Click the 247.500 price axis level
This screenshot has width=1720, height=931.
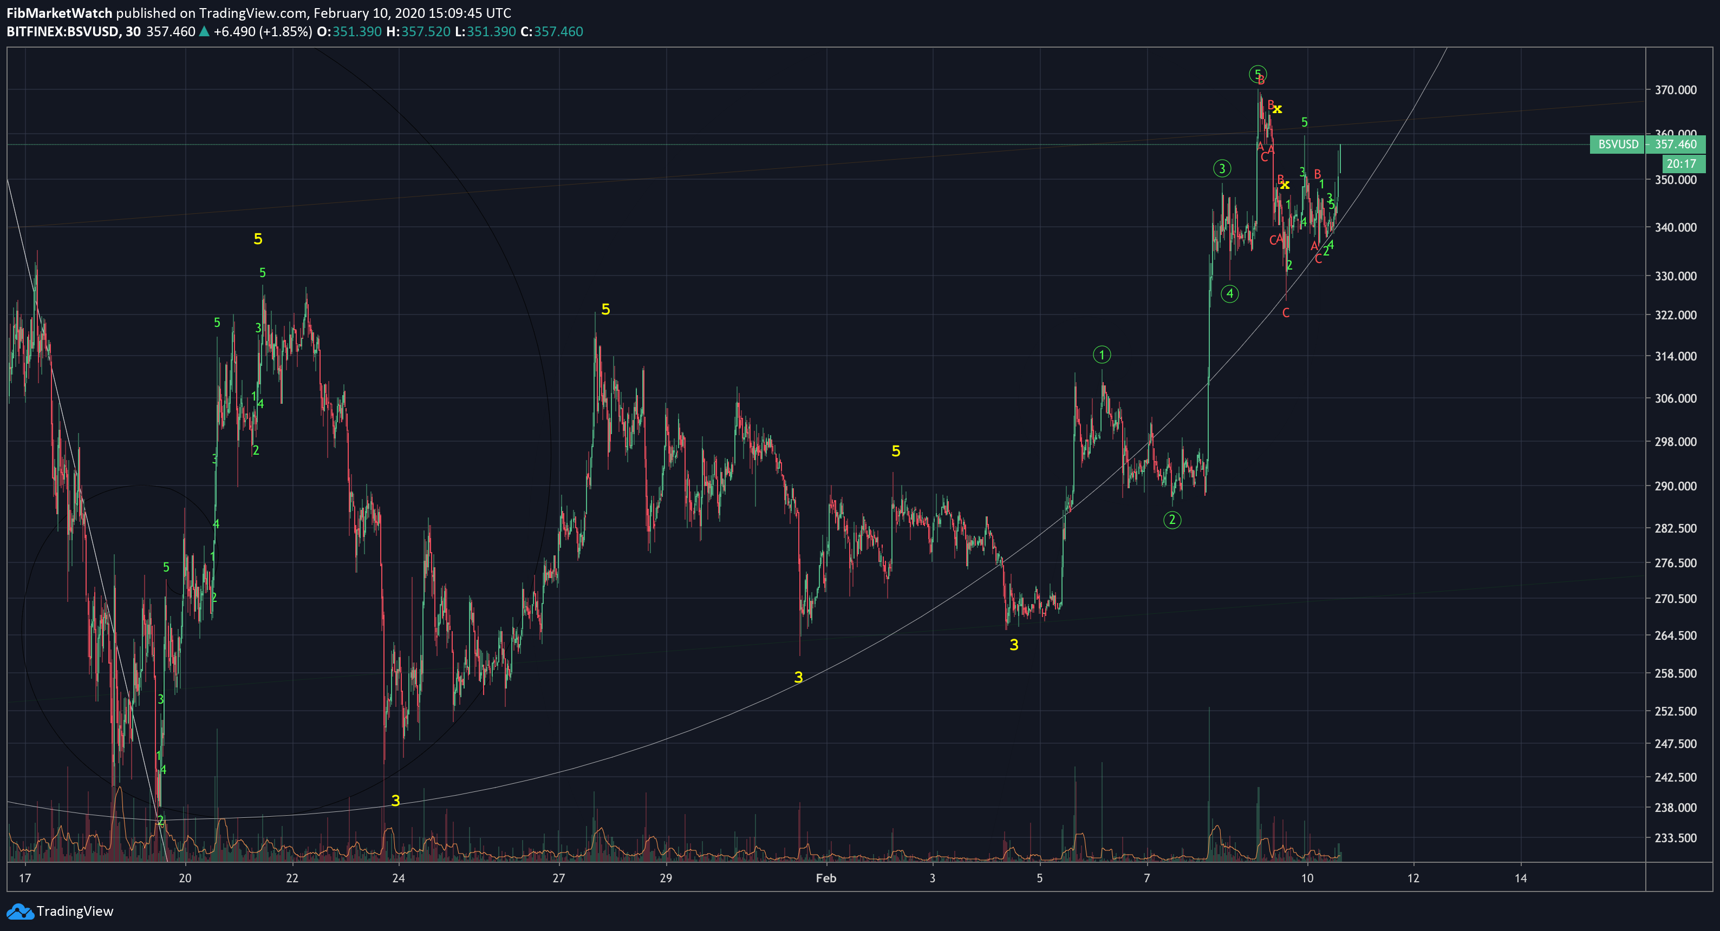pos(1675,744)
